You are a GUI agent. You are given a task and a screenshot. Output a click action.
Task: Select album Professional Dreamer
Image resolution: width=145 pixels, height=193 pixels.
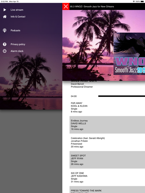[82, 87]
